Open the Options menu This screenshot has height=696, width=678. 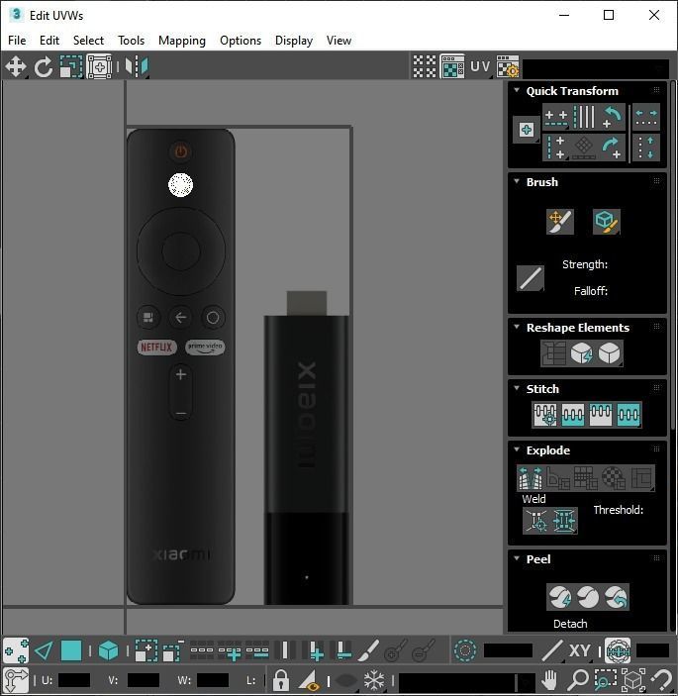coord(241,41)
